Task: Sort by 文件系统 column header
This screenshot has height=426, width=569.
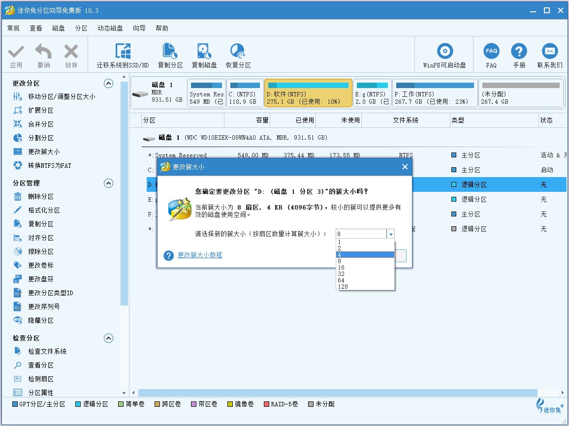Action: click(406, 120)
